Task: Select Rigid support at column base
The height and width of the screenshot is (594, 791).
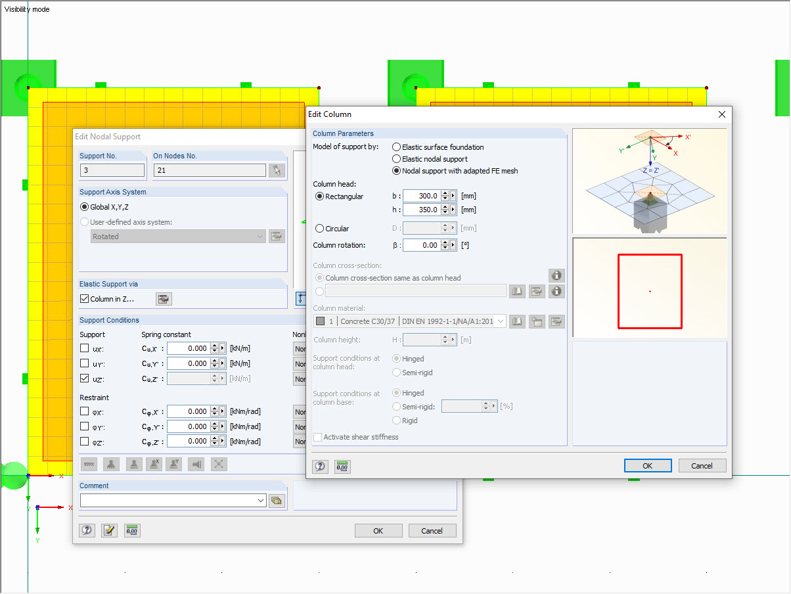Action: click(395, 421)
